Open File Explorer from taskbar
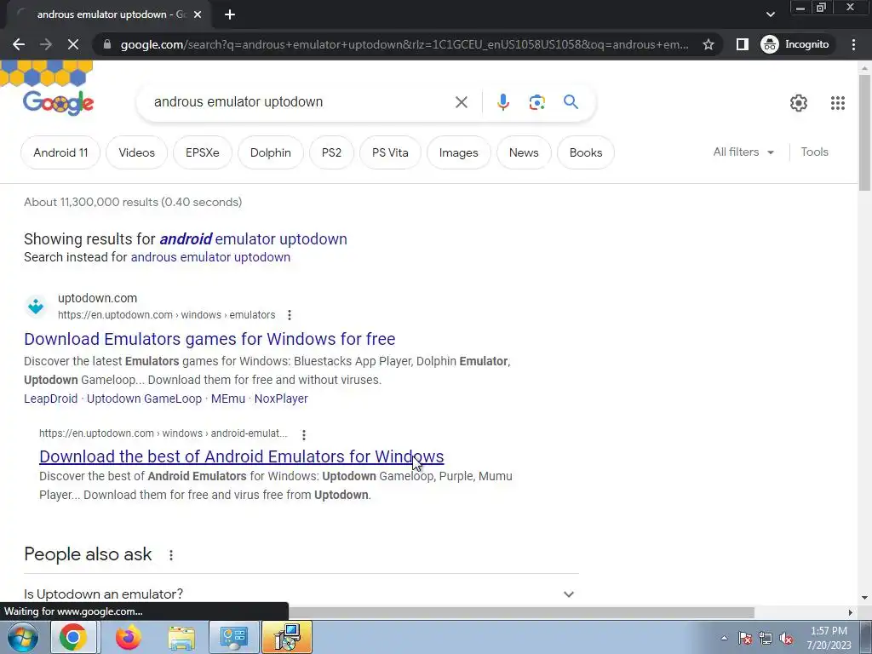 tap(181, 637)
